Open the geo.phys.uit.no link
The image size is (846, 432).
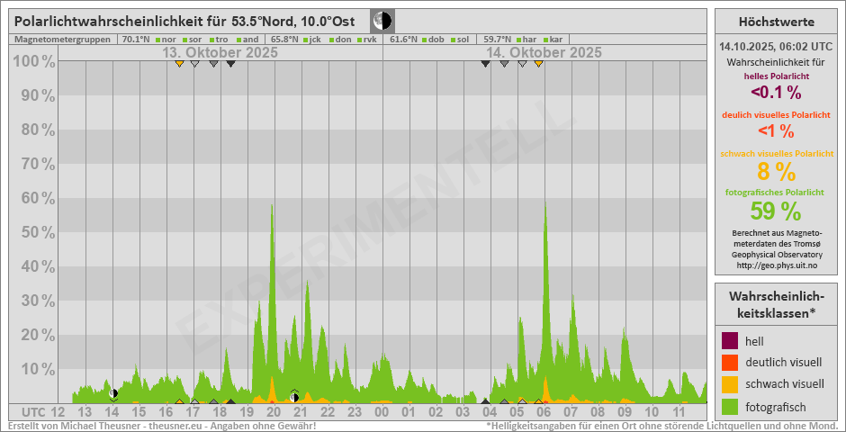pyautogui.click(x=776, y=266)
